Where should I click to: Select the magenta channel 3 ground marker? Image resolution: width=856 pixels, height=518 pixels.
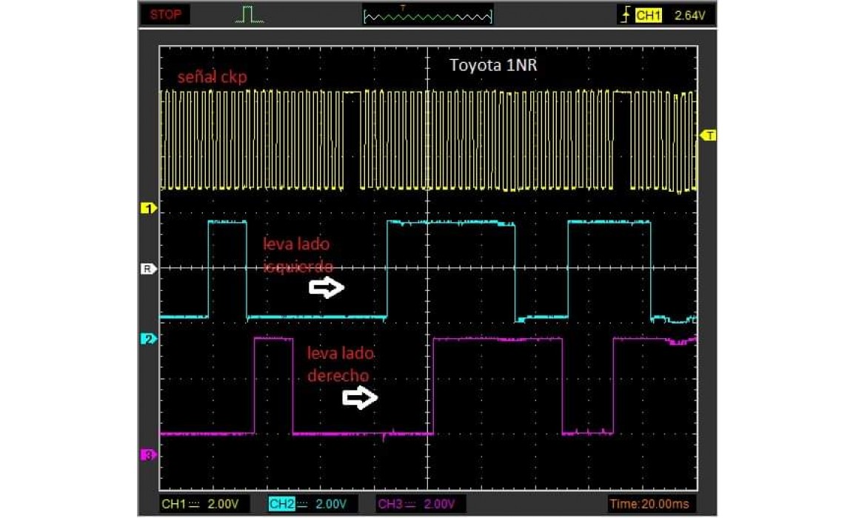click(x=147, y=455)
